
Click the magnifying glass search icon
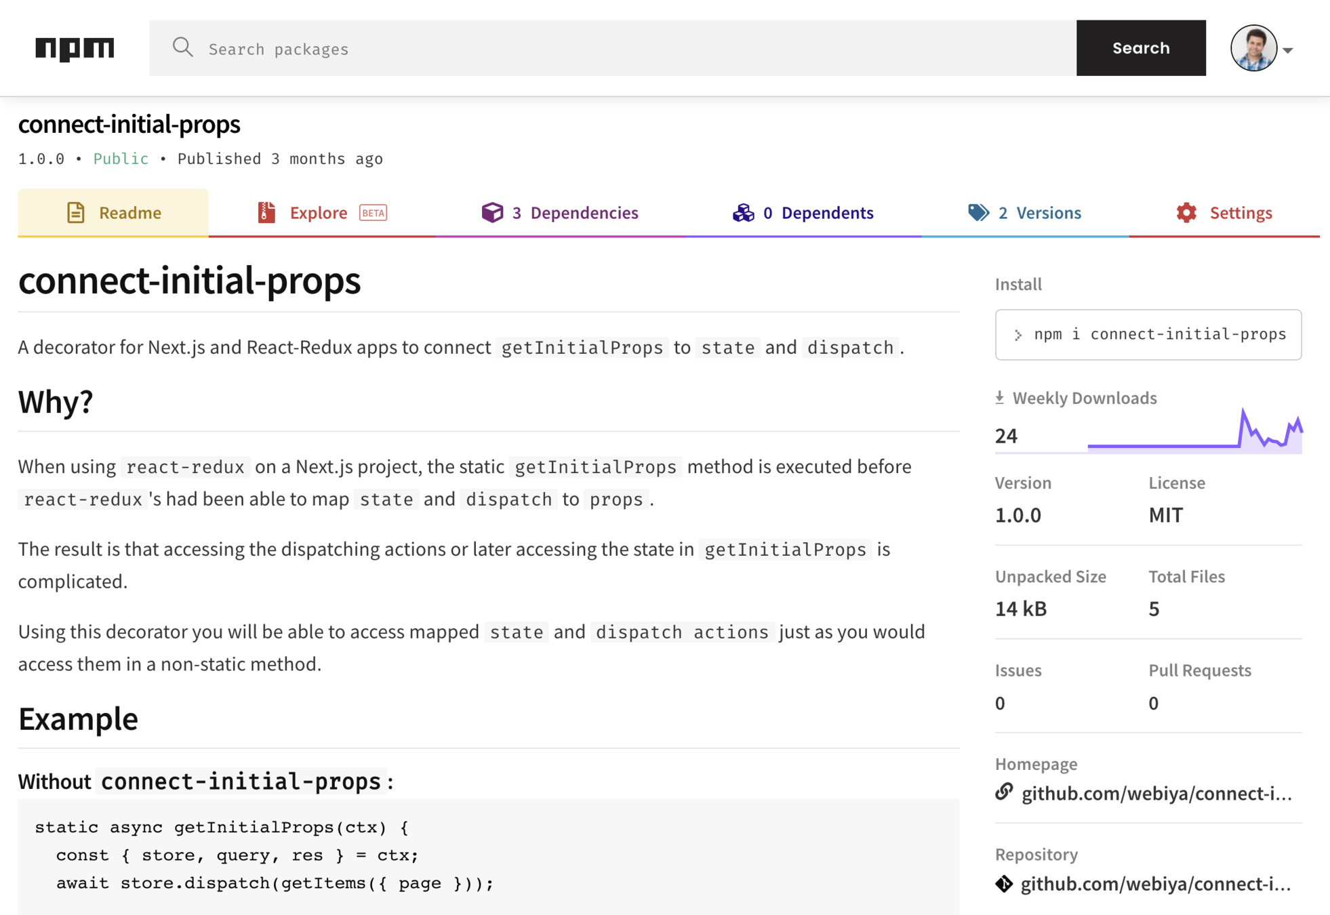182,47
